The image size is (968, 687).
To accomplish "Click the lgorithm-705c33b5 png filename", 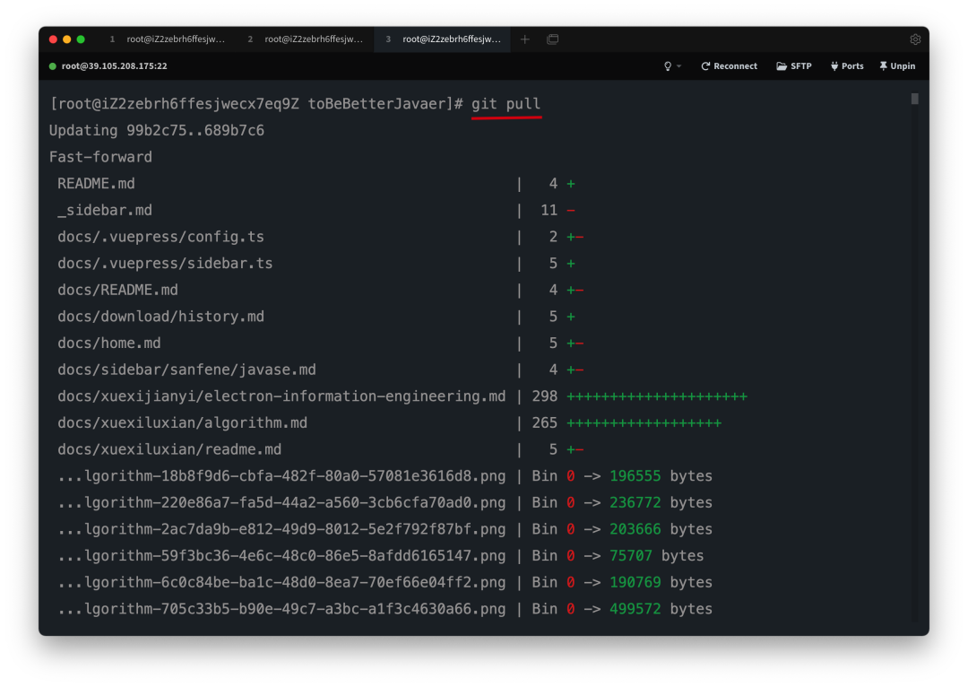I will 281,609.
